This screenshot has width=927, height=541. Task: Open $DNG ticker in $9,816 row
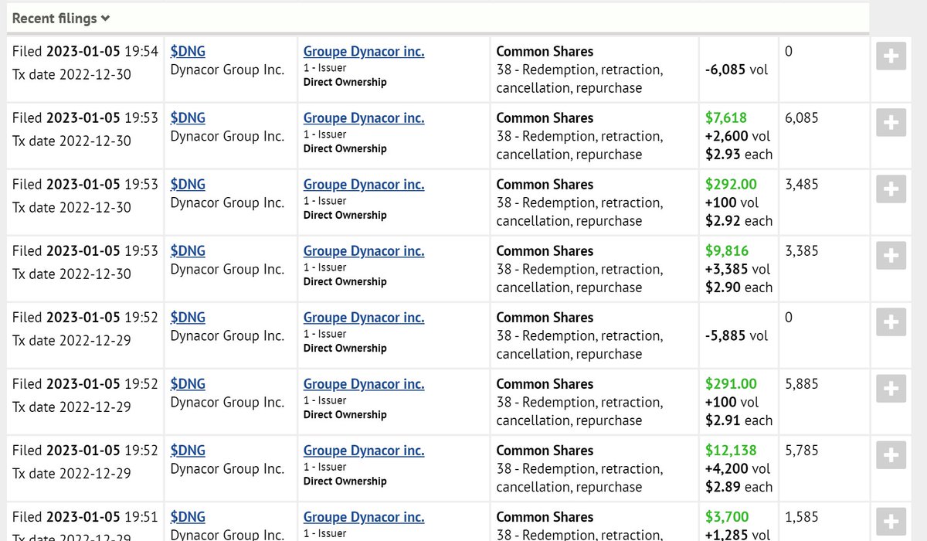point(188,251)
